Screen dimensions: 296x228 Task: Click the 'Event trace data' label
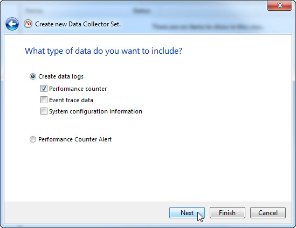pos(71,100)
